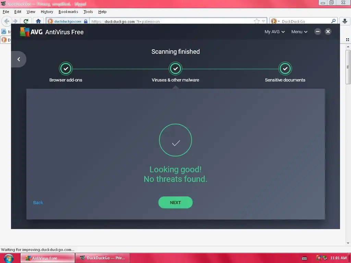This screenshot has height=263, width=351.
Task: Click the AVG tray icon
Action: [319, 258]
